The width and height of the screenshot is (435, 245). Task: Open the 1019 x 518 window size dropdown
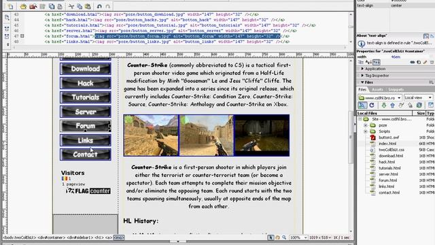click(x=320, y=238)
